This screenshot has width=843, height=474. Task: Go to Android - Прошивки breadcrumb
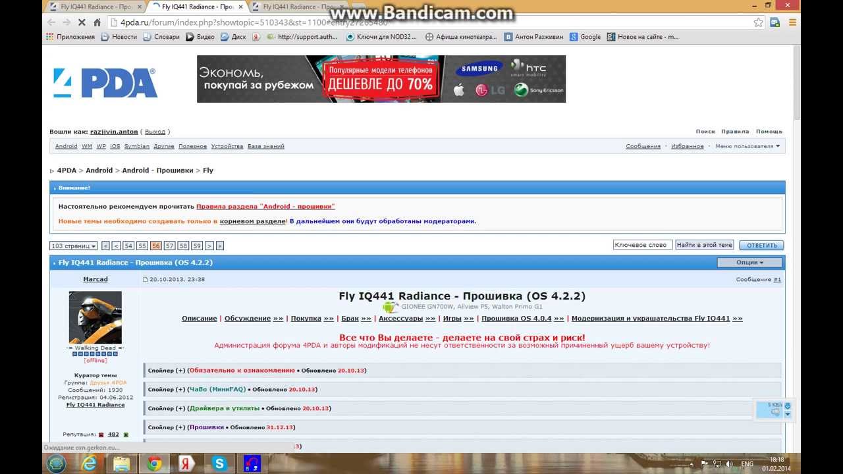pos(157,171)
